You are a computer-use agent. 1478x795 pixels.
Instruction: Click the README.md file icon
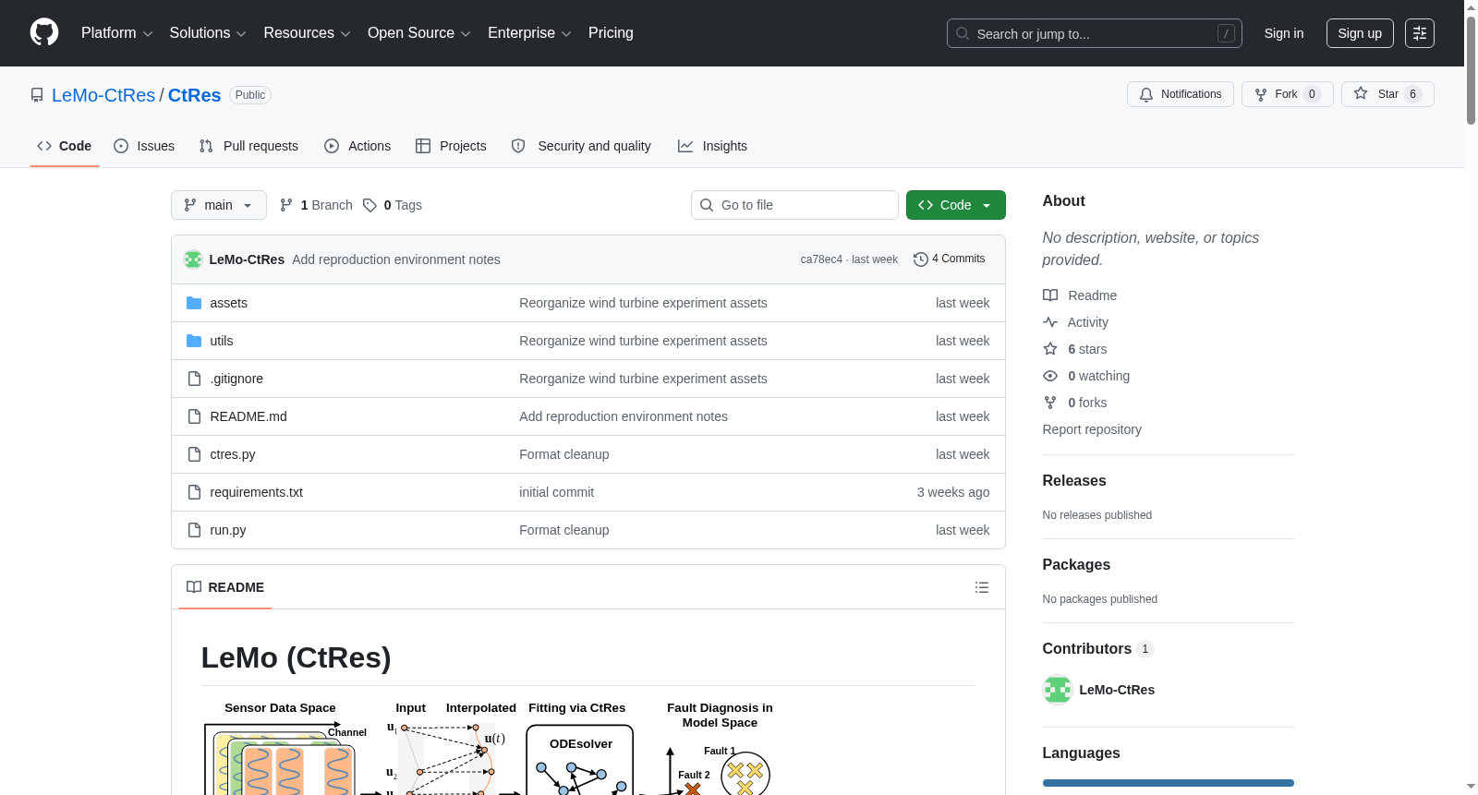[x=194, y=416]
